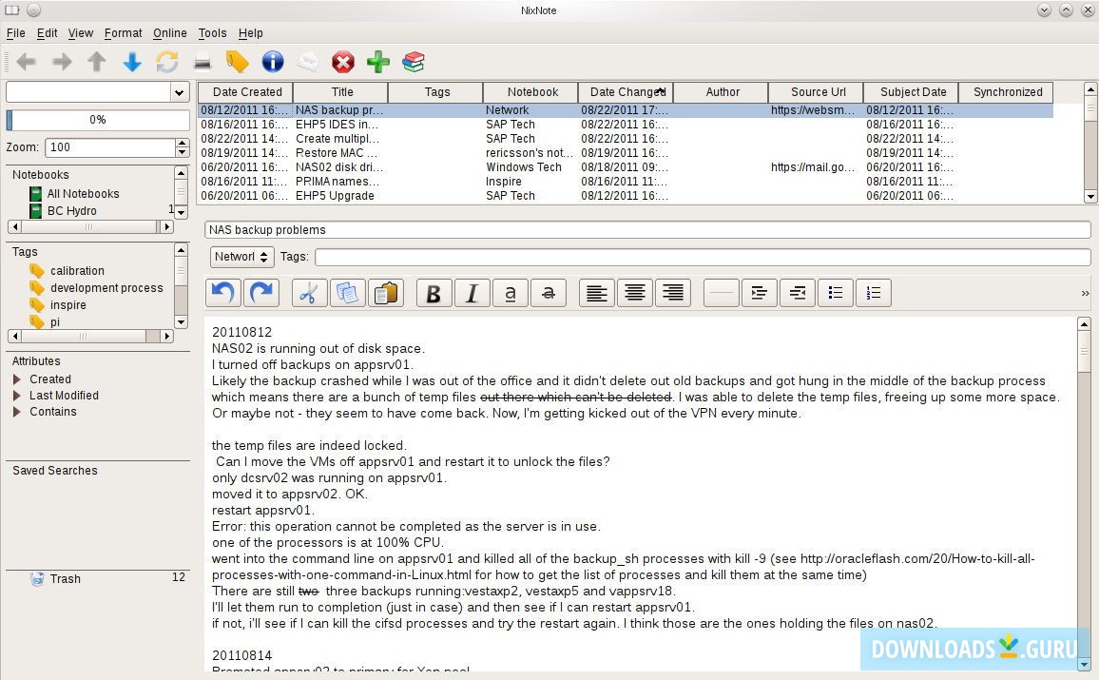Toggle italic formatting in the editor
Viewport: 1099px width, 680px height.
coord(472,293)
